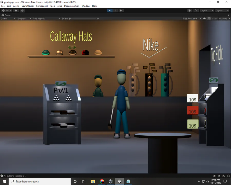Expand the Layout dropdown
This screenshot has width=231, height=185.
pos(222,11)
